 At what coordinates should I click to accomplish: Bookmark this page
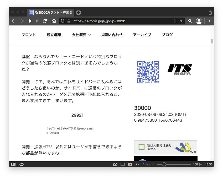coord(175,21)
